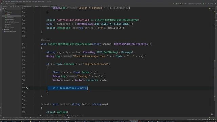Viewport: 217px width, 122px height.
Task: Click the hide panel minus icon in Explorer toolbar
Action: pyautogui.click(x=20, y=6)
